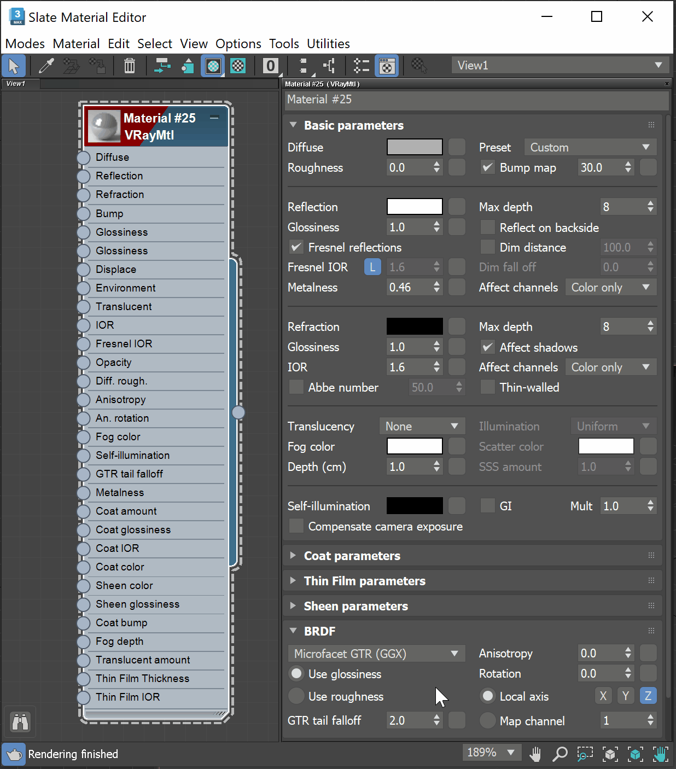This screenshot has height=769, width=676.
Task: Click the Zoom Extents cube icon
Action: tap(610, 754)
